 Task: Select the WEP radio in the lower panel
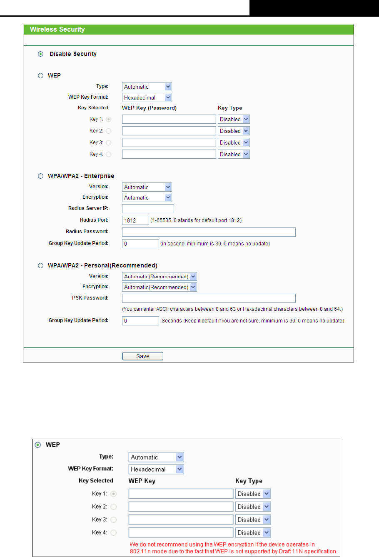click(x=38, y=445)
